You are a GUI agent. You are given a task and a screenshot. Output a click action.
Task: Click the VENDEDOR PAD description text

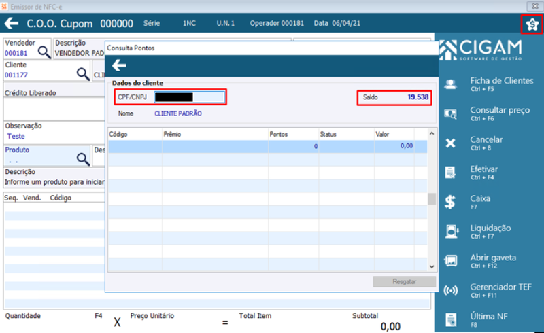coord(80,53)
